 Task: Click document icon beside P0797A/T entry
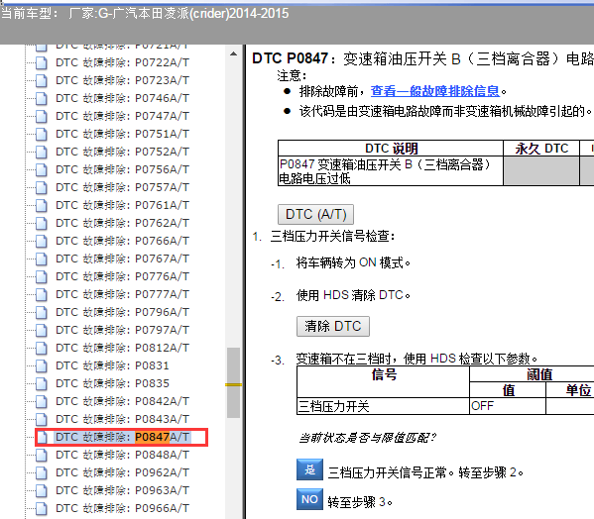pos(42,330)
